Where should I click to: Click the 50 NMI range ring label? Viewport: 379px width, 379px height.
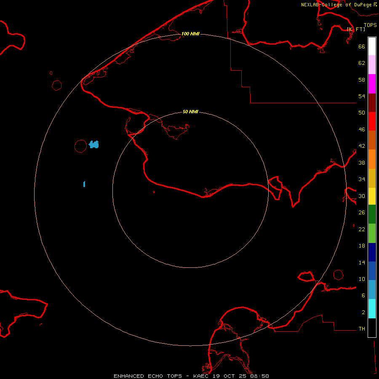[x=190, y=112]
